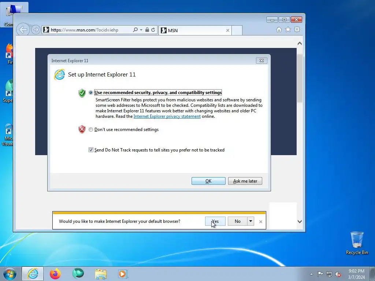Open the Tools gear icon
The image size is (375, 281).
[297, 29]
